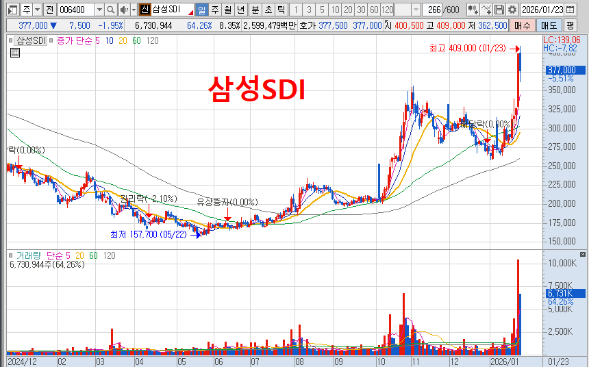Click the add line indicator icon
This screenshot has height=367, width=589.
486,10
